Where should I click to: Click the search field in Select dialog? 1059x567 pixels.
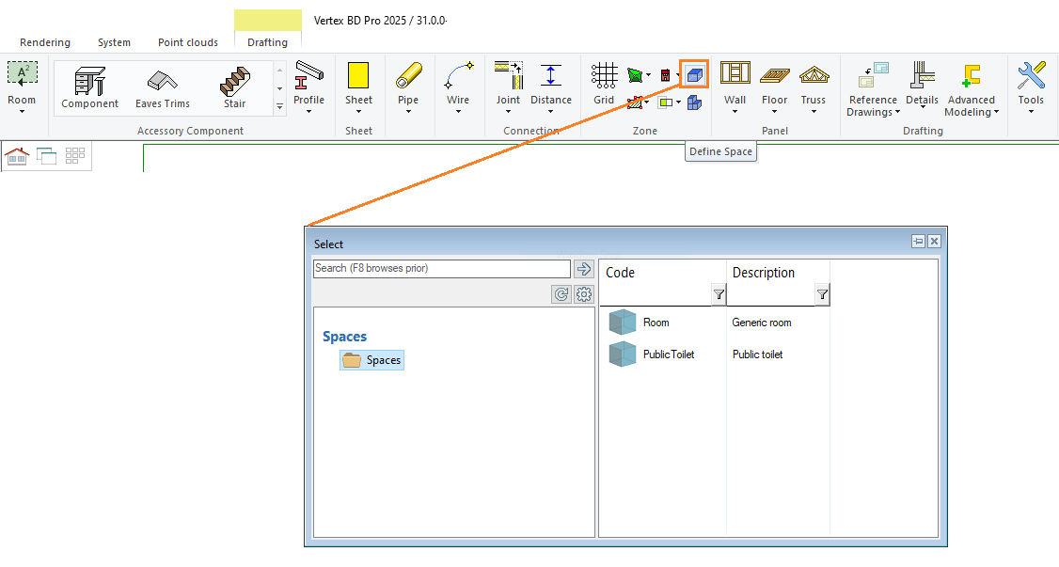pyautogui.click(x=442, y=269)
